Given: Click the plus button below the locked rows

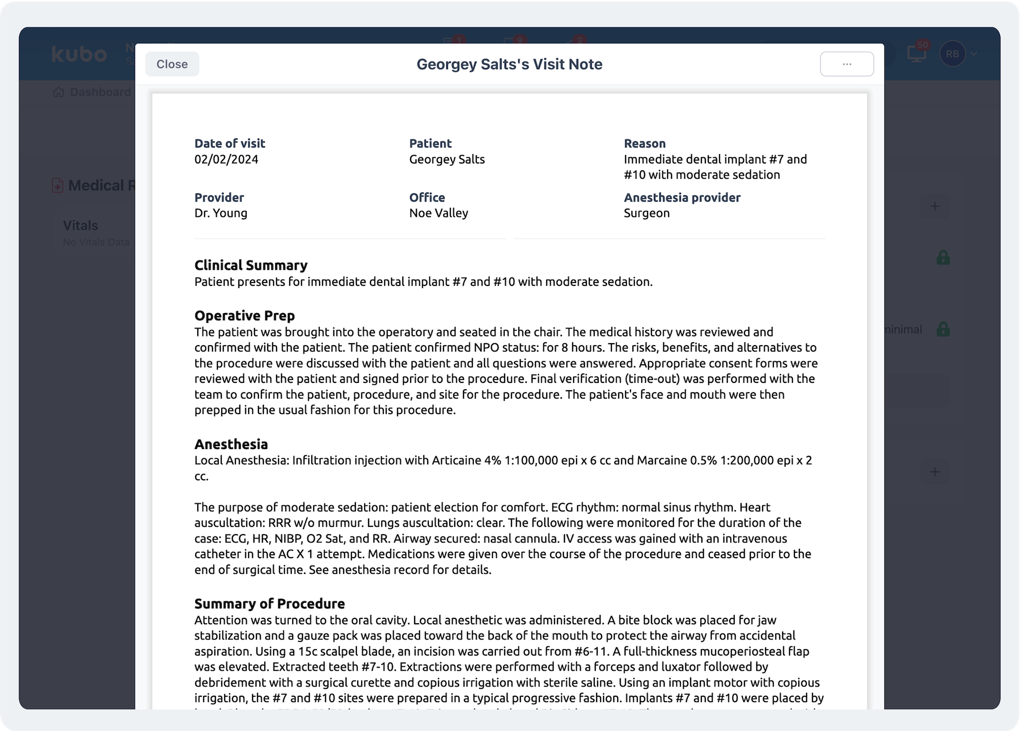Looking at the screenshot, I should pos(935,472).
